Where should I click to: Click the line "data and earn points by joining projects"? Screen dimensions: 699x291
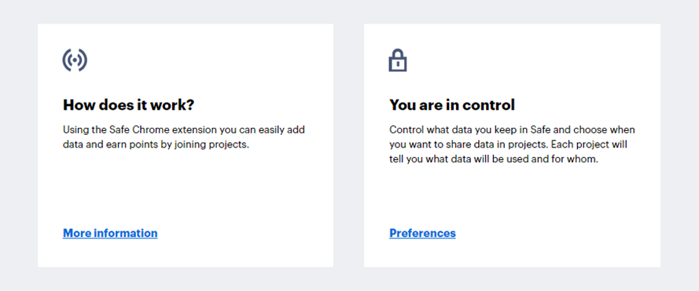coord(156,144)
